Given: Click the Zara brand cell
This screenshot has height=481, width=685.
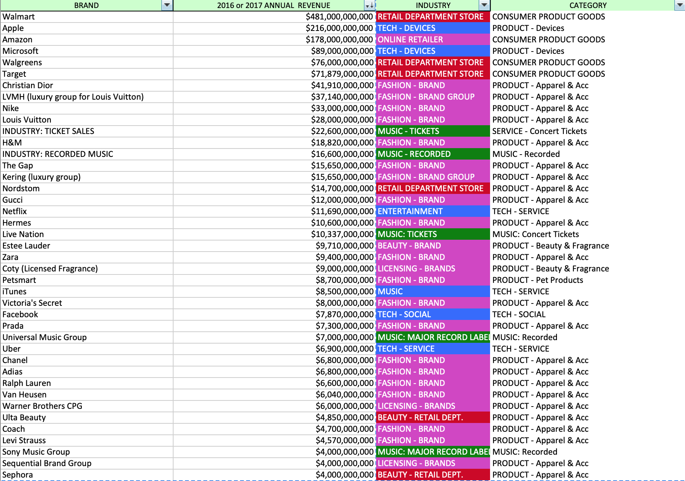Looking at the screenshot, I should [87, 257].
